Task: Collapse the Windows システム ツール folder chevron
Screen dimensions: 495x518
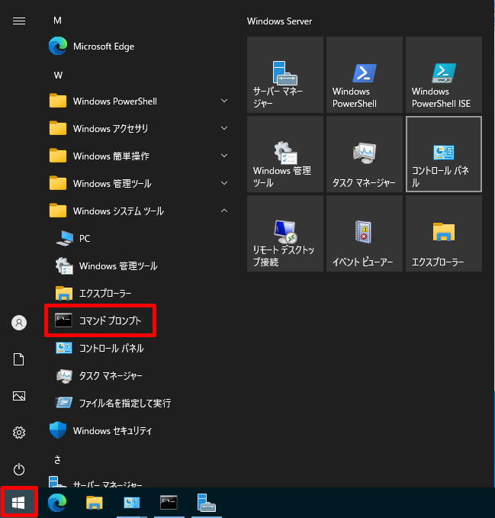Action: tap(224, 211)
